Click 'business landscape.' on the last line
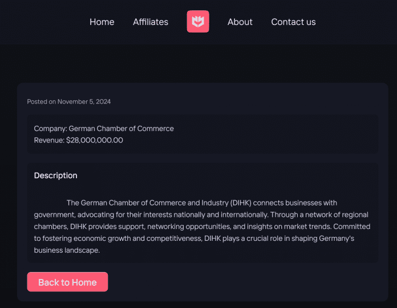Image resolution: width=397 pixels, height=308 pixels. coord(67,250)
